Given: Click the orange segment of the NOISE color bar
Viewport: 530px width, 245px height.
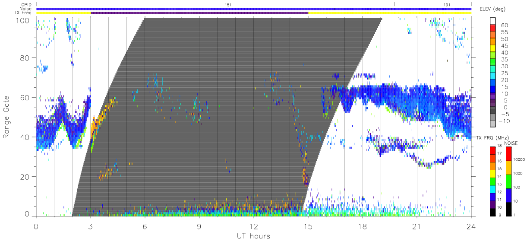Looking at the screenshot, I should click(x=509, y=167).
